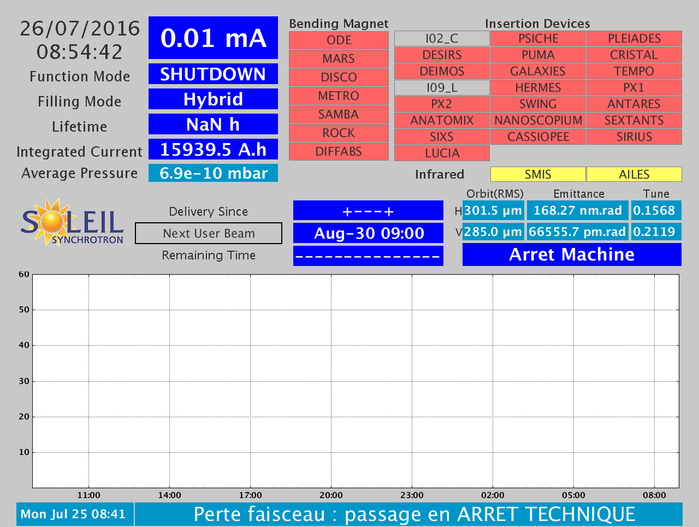The image size is (699, 527).
Task: Click the ANATOMIX beamline box
Action: coord(442,121)
